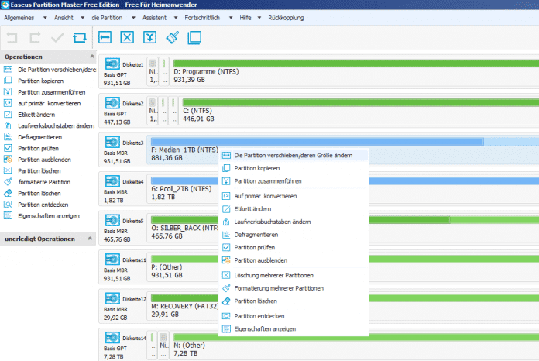Click Laufwerksbuchstaben ändern in sidebar

click(x=56, y=125)
